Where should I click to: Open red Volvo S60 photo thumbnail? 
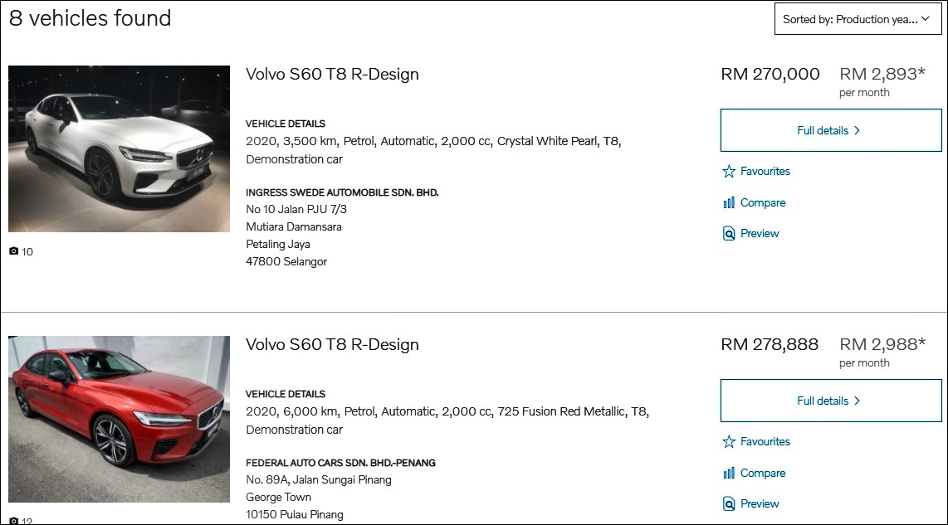pos(119,420)
